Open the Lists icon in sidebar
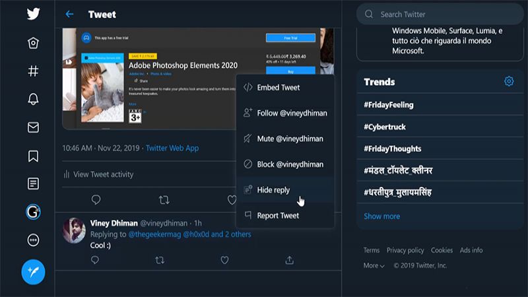Screen dimensions: 528x297 tap(34, 183)
